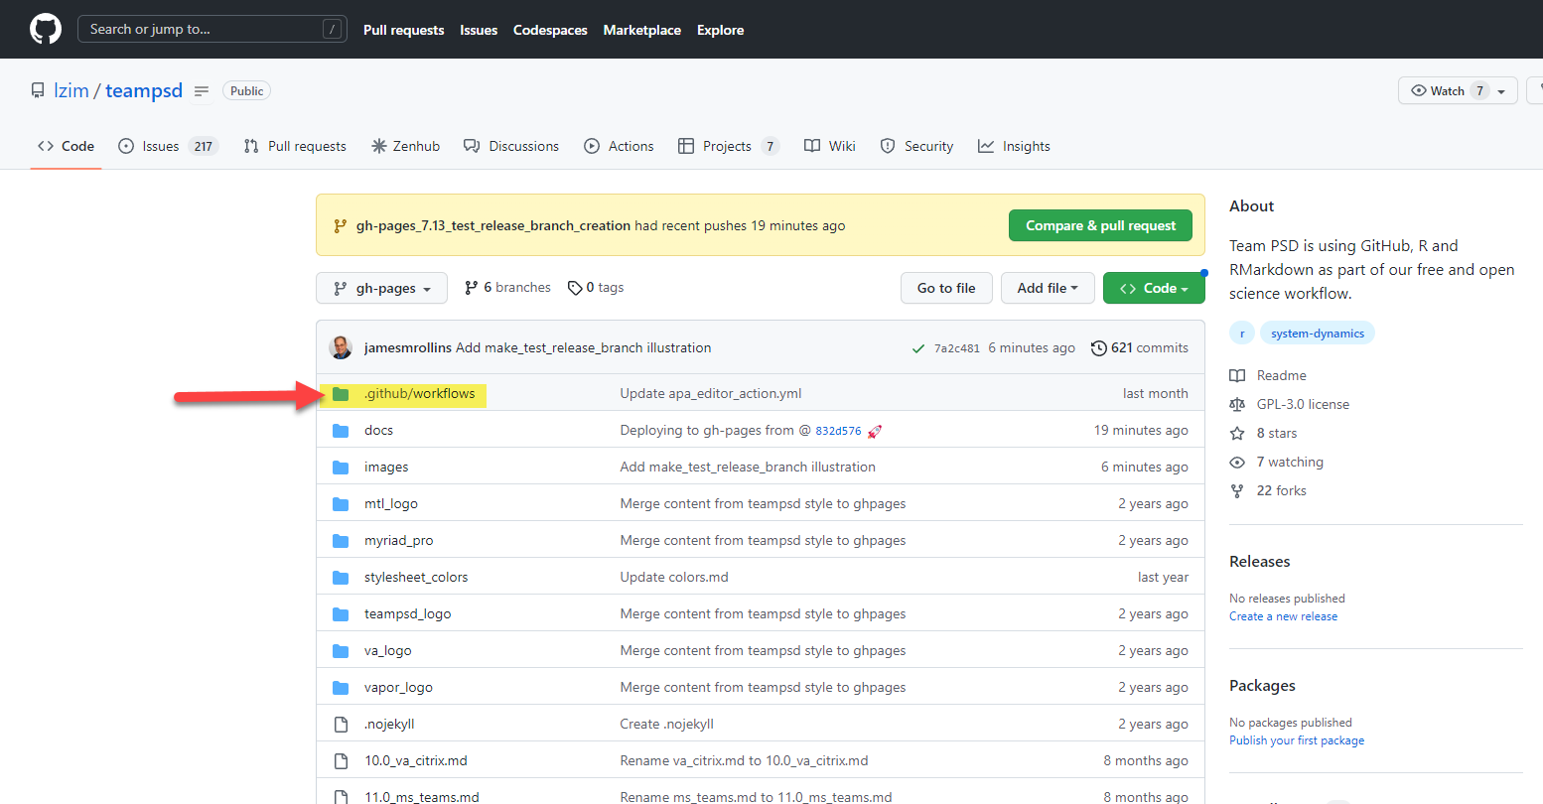
Task: Open the Watch notifications dropdown
Action: (x=1458, y=91)
